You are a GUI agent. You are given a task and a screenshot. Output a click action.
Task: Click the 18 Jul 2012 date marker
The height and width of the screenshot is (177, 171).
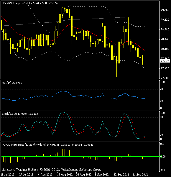click(x=7, y=175)
